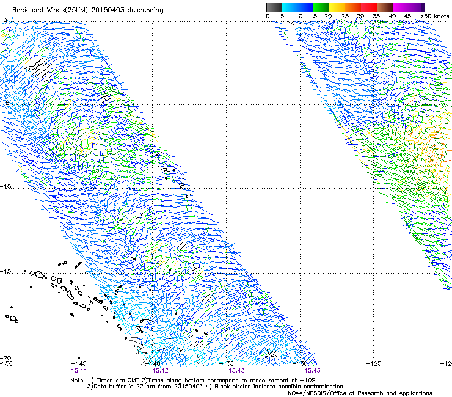Click the orange 25-30 knots legend segment

click(353, 7)
